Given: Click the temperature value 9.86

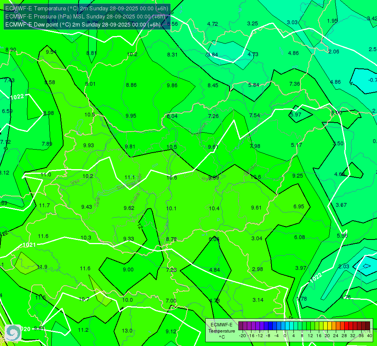Looking at the screenshot, I should (x=172, y=85).
